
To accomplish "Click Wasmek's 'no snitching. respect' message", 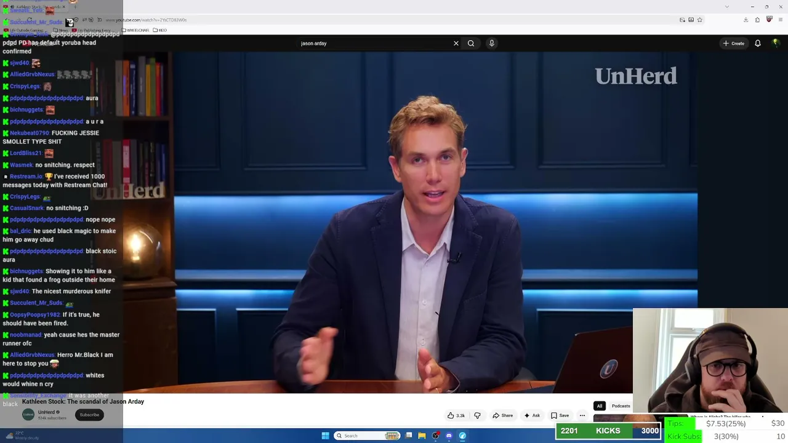I will pyautogui.click(x=65, y=165).
